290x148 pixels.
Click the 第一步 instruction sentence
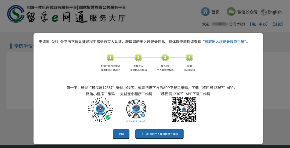(151, 88)
